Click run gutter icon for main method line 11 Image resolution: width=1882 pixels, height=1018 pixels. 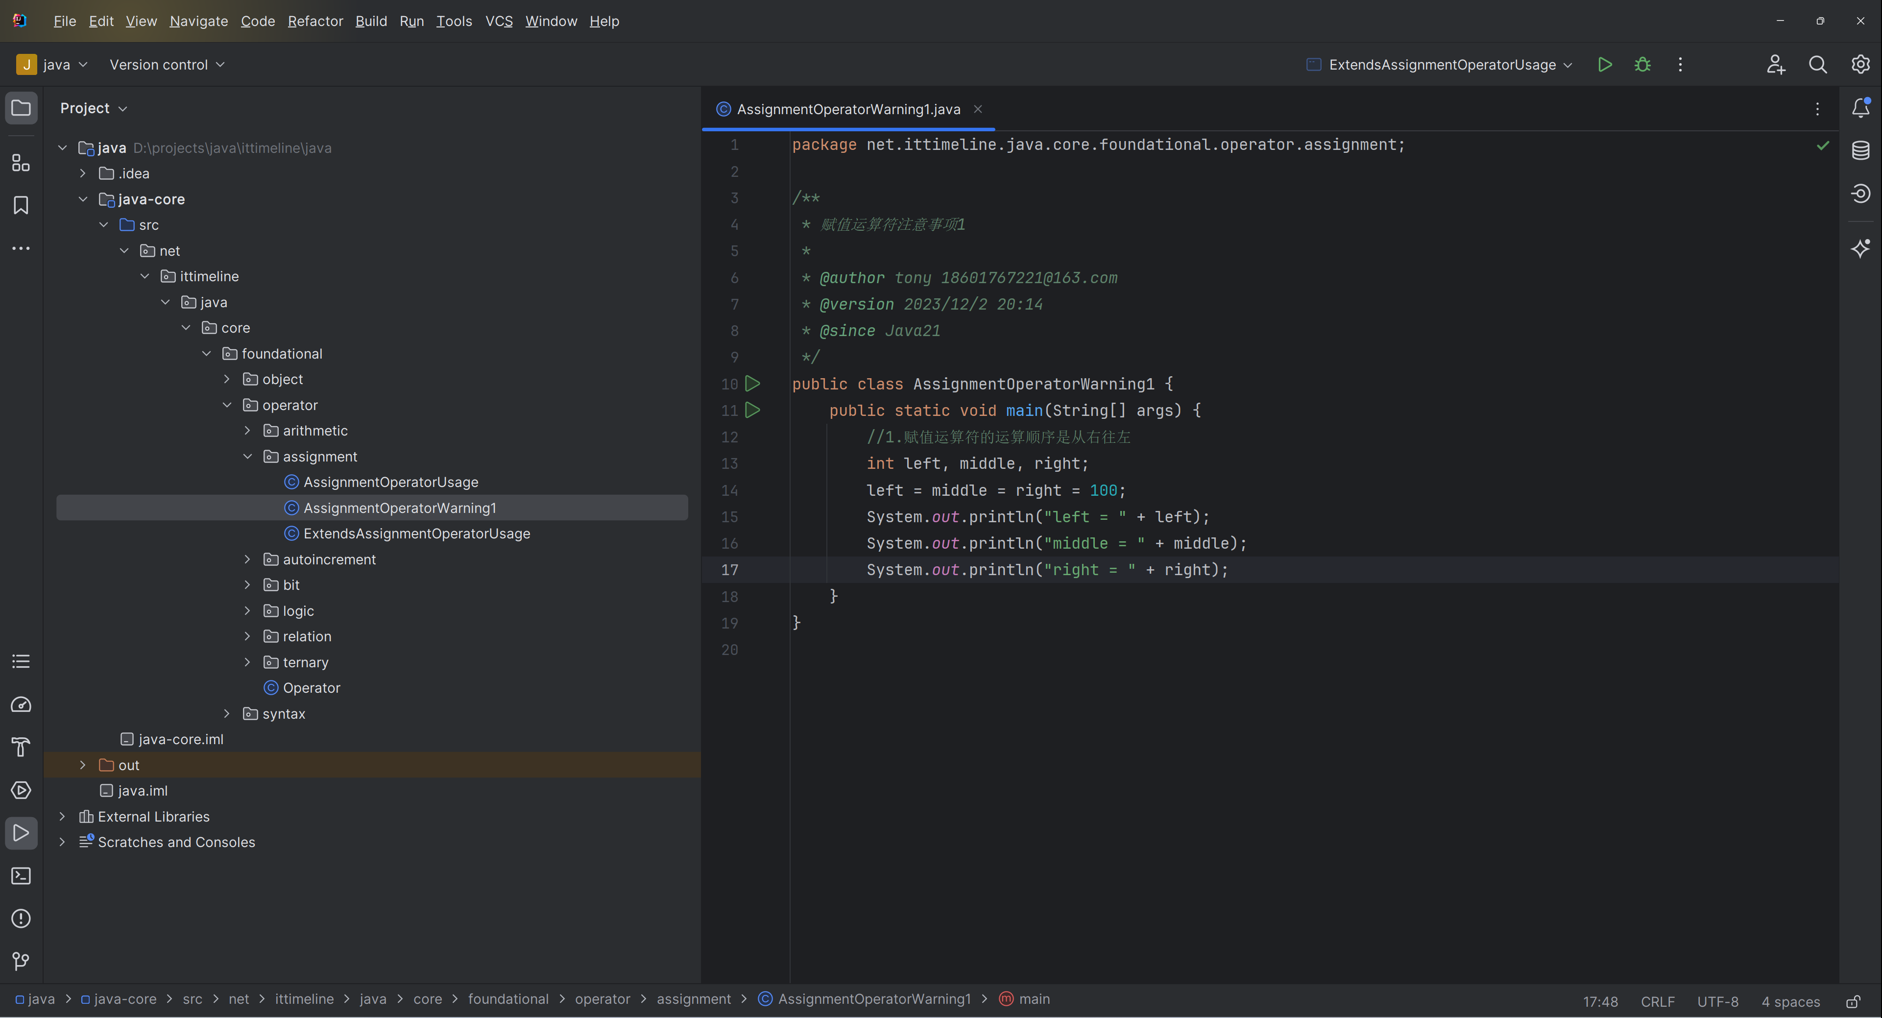tap(753, 410)
